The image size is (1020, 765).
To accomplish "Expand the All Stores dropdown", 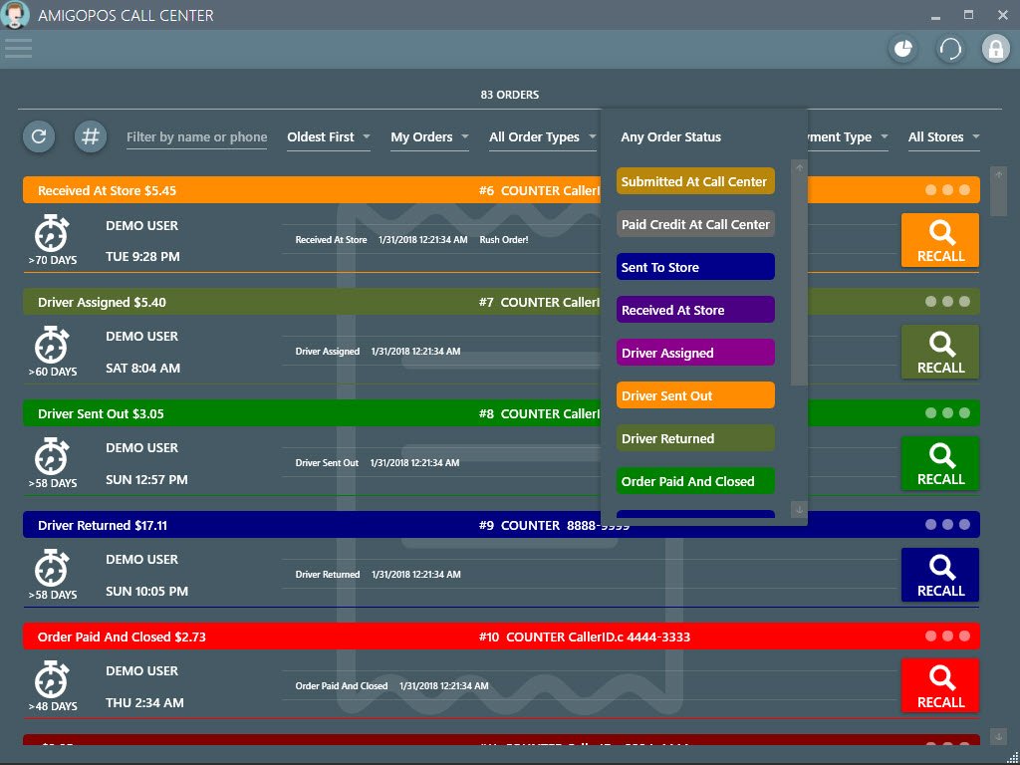I will pos(943,137).
